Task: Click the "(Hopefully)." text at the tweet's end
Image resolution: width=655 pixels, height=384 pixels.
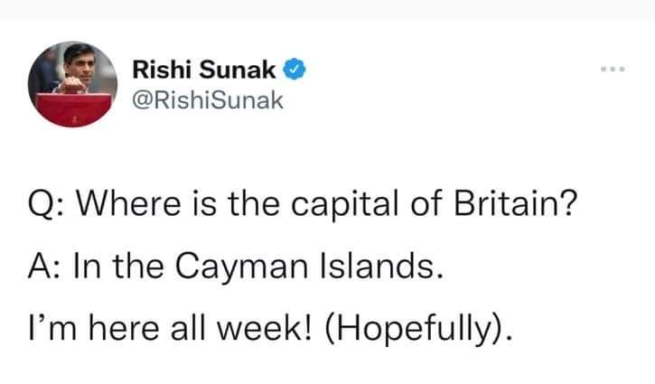Action: tap(417, 330)
